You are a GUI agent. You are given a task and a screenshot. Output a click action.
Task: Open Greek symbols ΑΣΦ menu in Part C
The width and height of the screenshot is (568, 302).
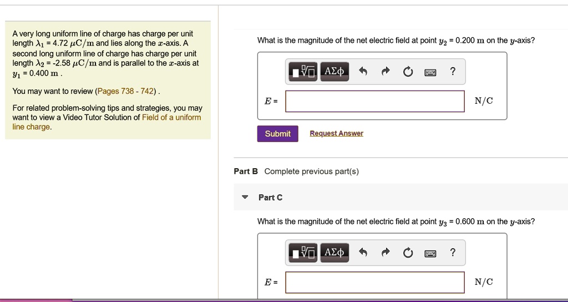[x=334, y=253]
